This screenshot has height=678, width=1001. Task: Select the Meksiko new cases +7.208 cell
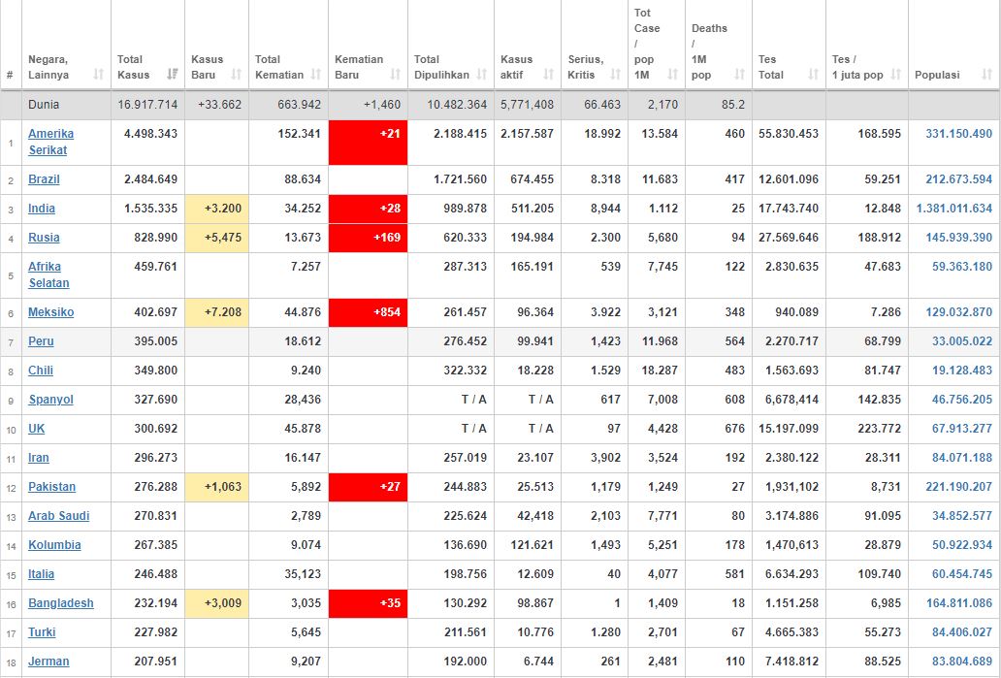(217, 313)
